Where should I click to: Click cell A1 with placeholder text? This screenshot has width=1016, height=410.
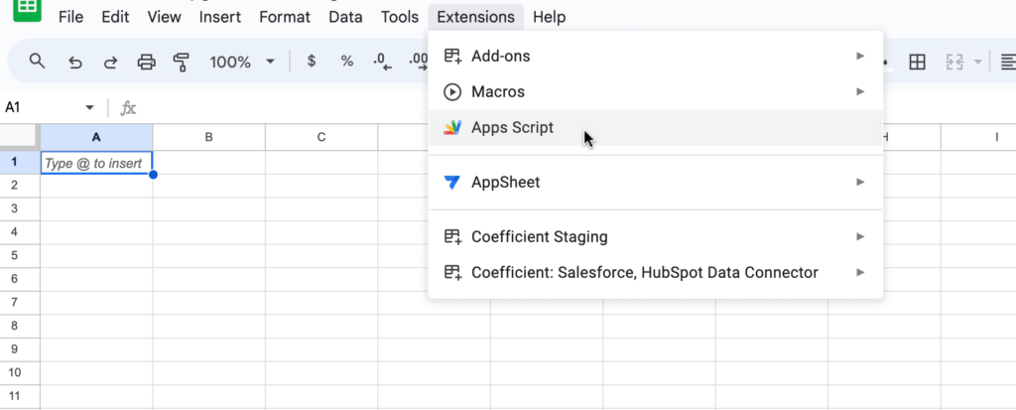coord(96,163)
